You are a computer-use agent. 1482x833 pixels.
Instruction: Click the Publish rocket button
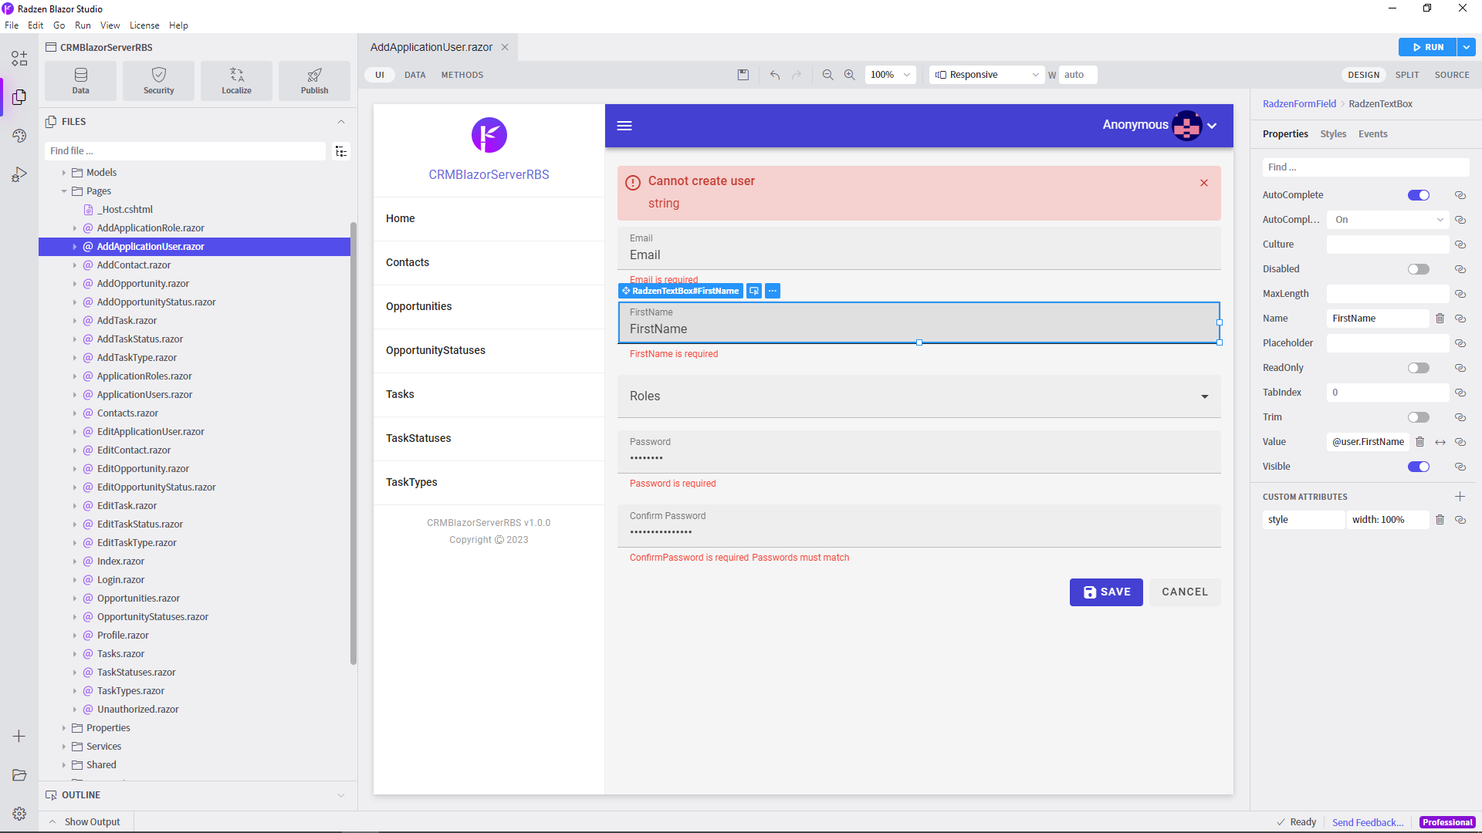[x=314, y=81]
